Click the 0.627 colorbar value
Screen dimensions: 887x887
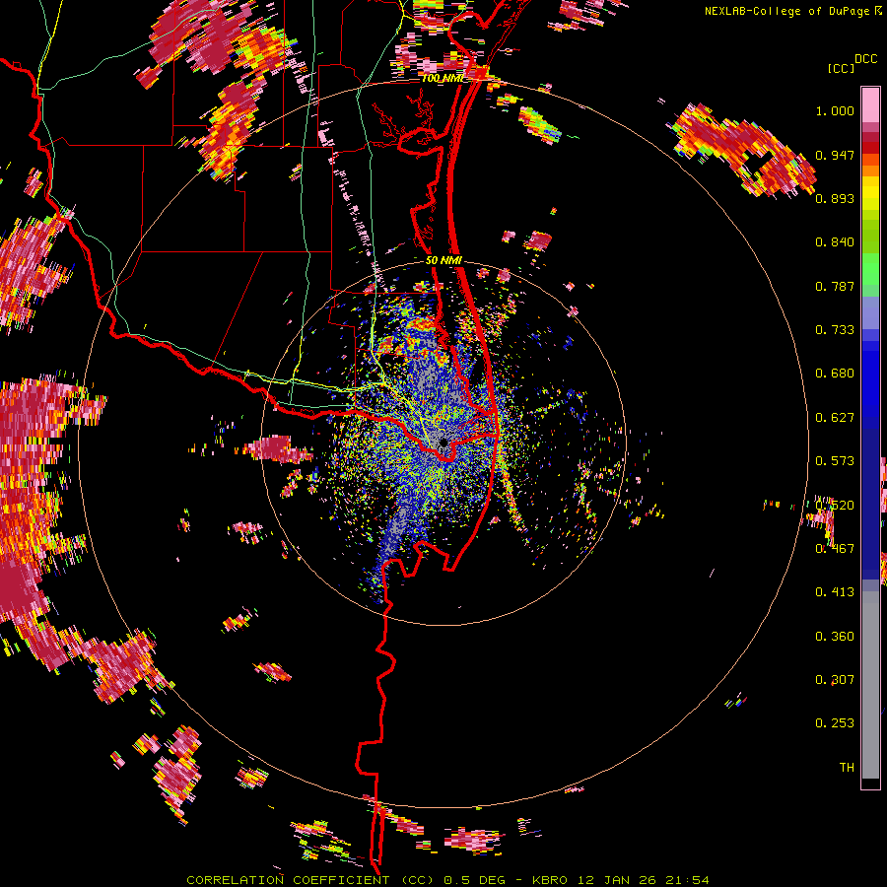(835, 418)
